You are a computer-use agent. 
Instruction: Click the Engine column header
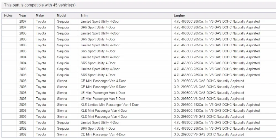pos(179,15)
